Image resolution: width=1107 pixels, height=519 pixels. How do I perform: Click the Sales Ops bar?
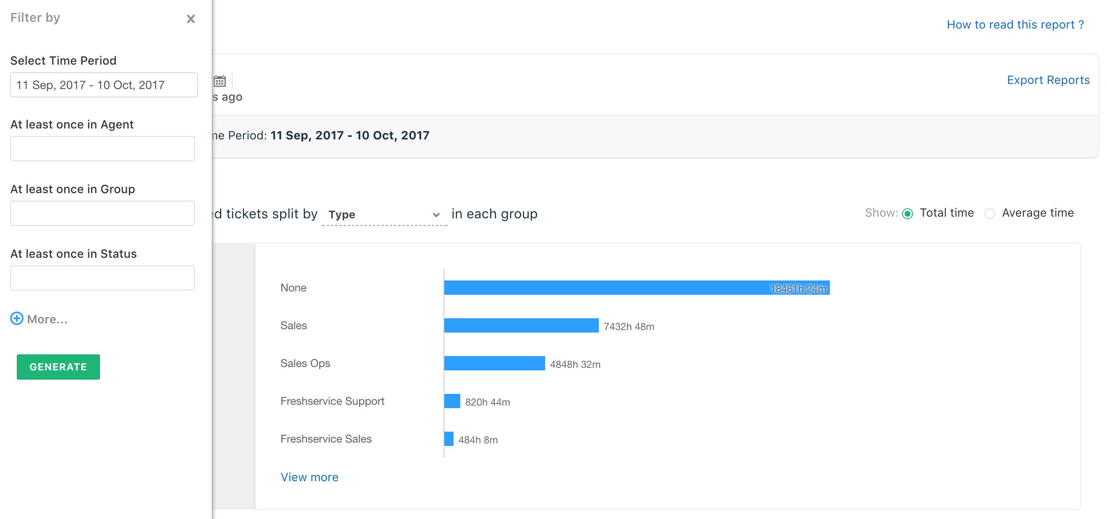click(494, 363)
